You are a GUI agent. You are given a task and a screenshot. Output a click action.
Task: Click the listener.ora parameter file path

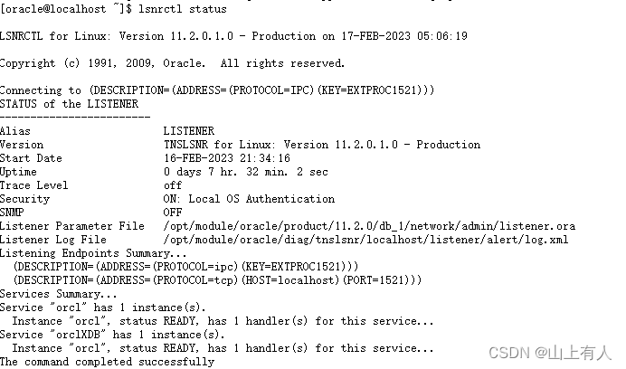369,226
